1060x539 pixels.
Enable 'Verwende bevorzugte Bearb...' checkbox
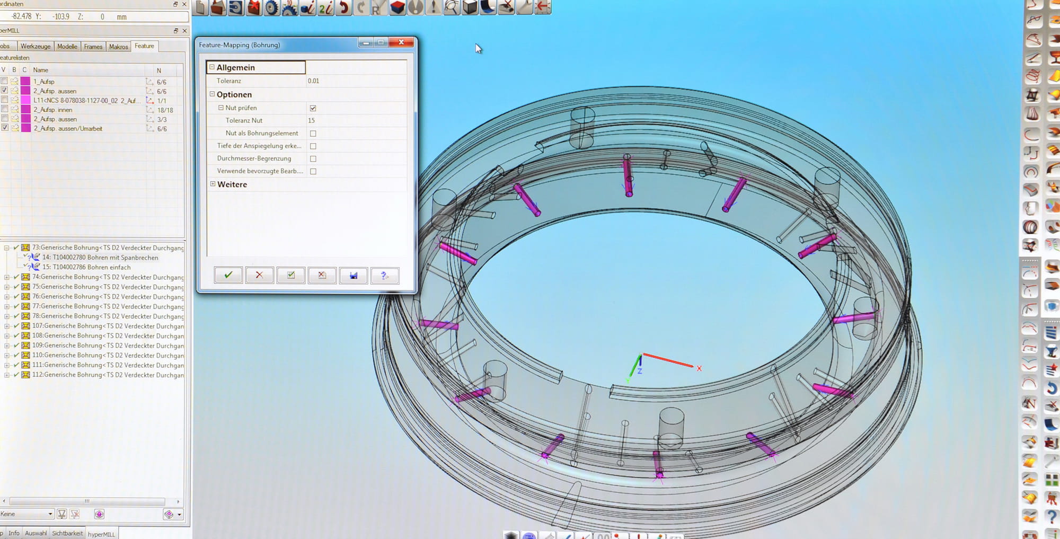click(313, 172)
